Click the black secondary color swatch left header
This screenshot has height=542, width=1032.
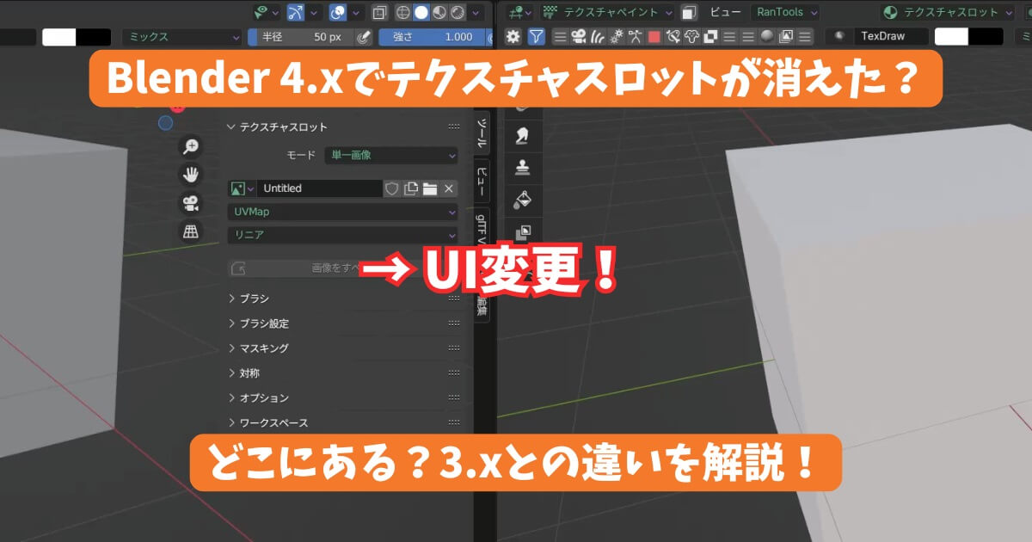pyautogui.click(x=94, y=37)
